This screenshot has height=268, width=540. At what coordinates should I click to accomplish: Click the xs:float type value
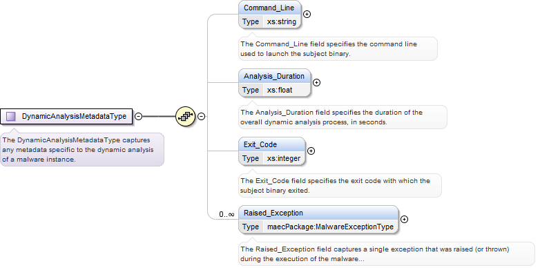(280, 90)
